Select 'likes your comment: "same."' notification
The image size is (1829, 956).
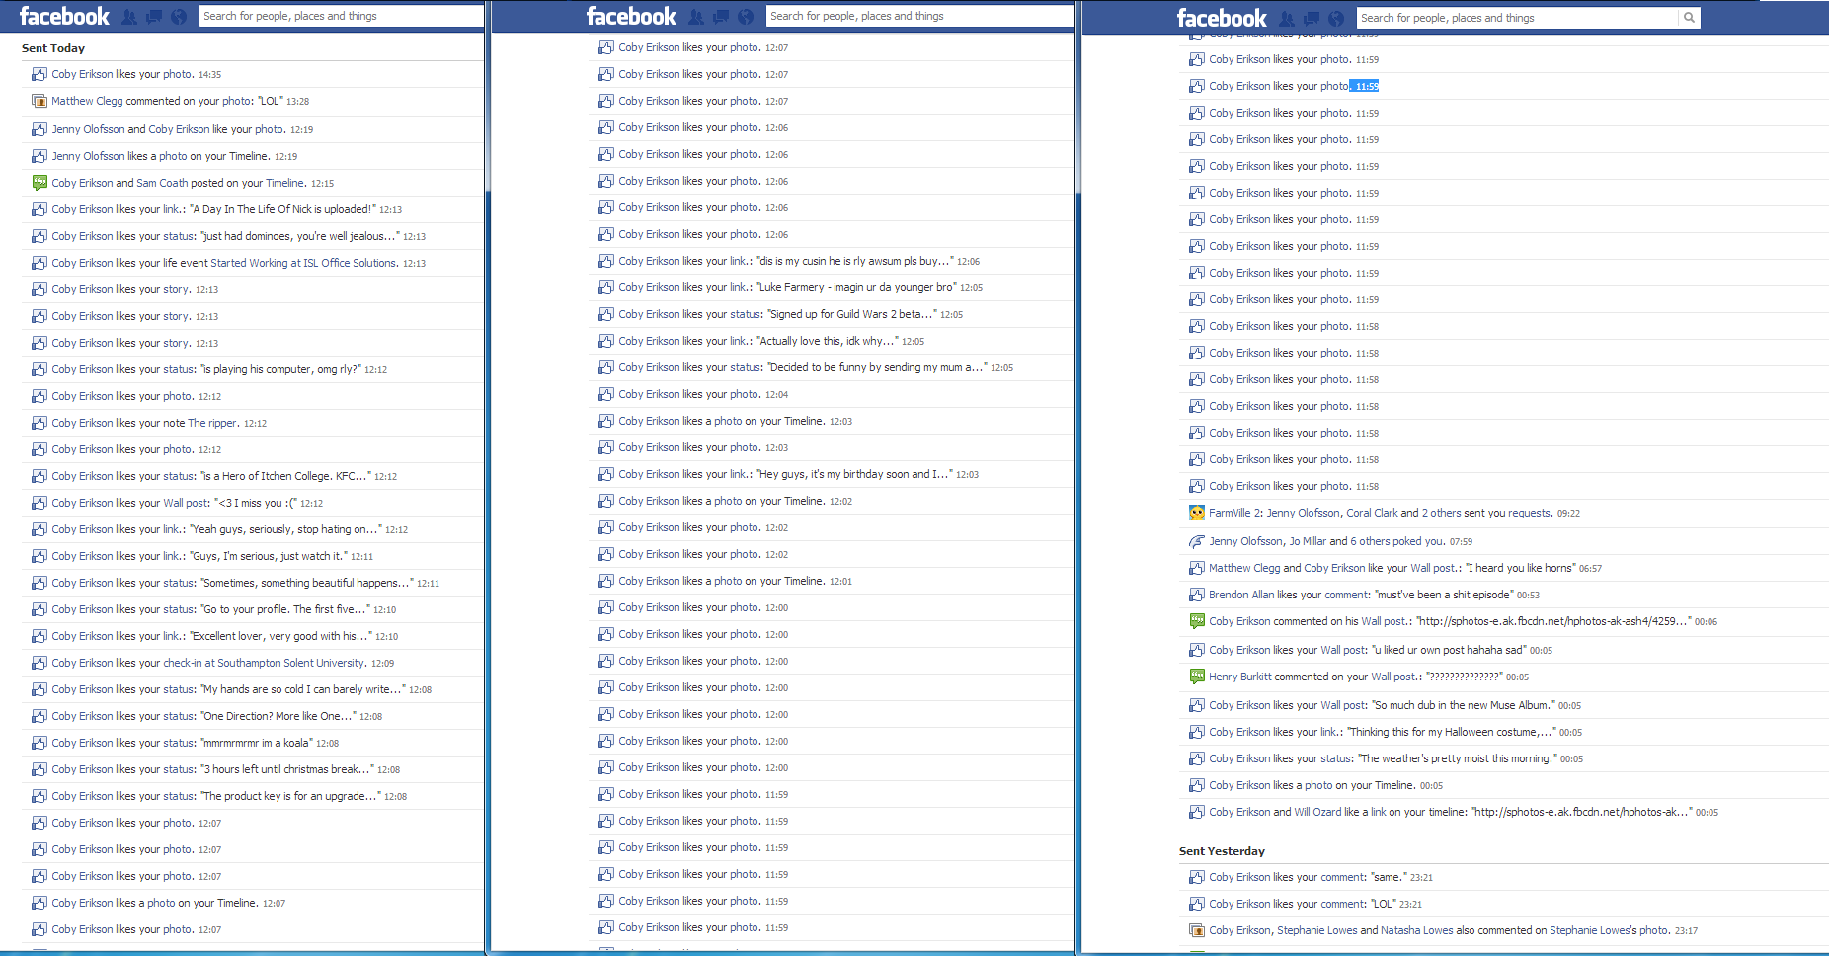click(1503, 877)
